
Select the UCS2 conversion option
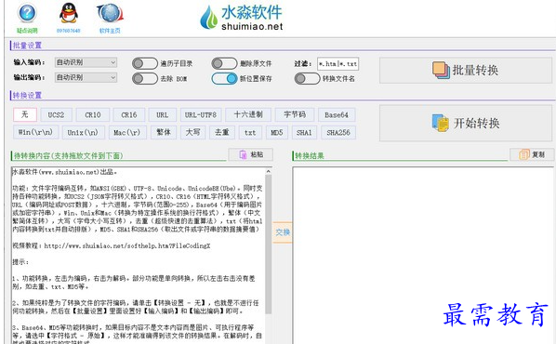click(x=56, y=115)
